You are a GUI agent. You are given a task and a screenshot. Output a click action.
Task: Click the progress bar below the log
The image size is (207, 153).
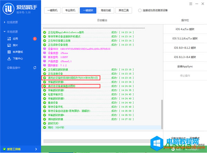coord(97,141)
